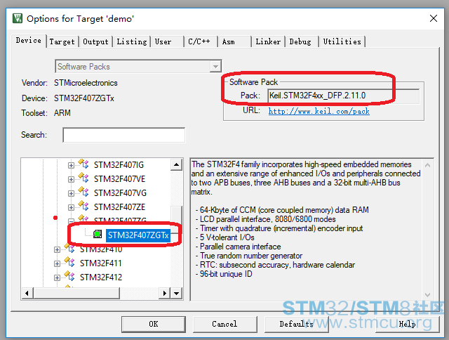Expand the STM32F407VE tree node
449x340 pixels.
pos(71,179)
